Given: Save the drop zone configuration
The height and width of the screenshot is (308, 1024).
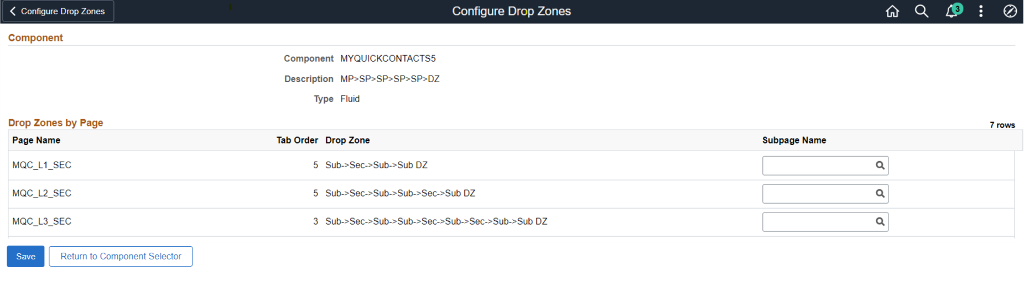Looking at the screenshot, I should (25, 256).
